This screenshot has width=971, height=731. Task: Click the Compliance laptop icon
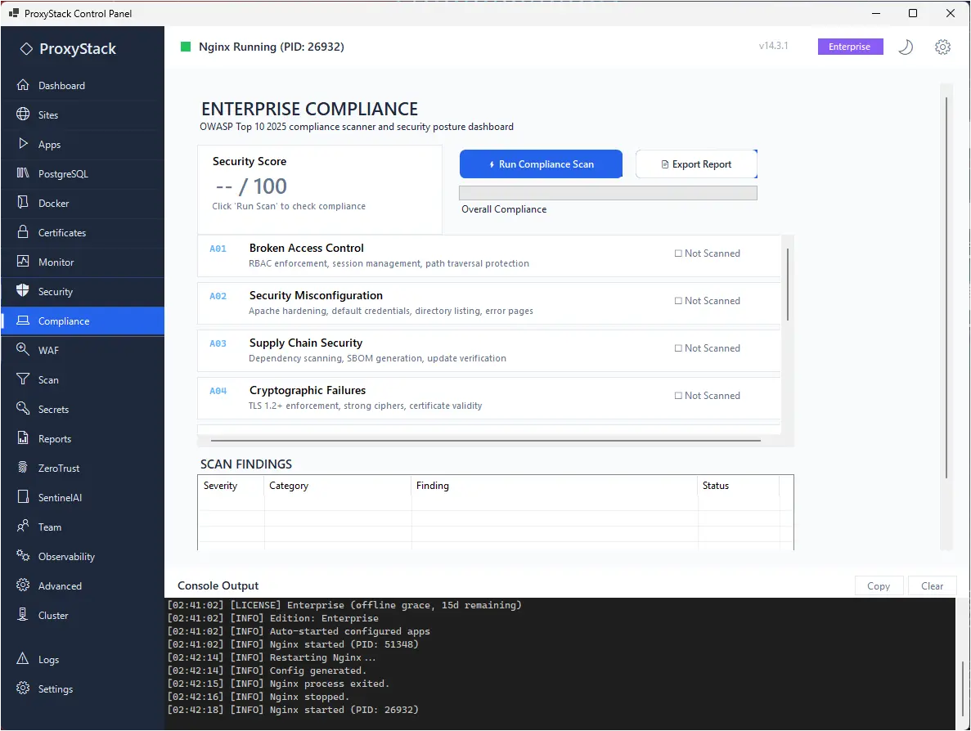point(23,320)
